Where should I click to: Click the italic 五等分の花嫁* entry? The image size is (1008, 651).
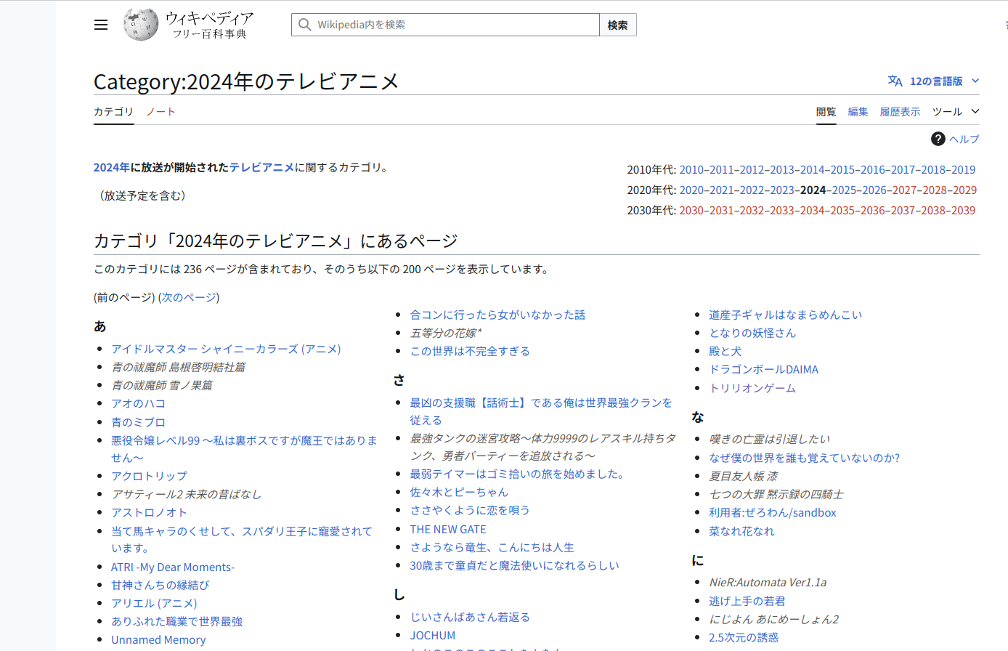pos(446,333)
